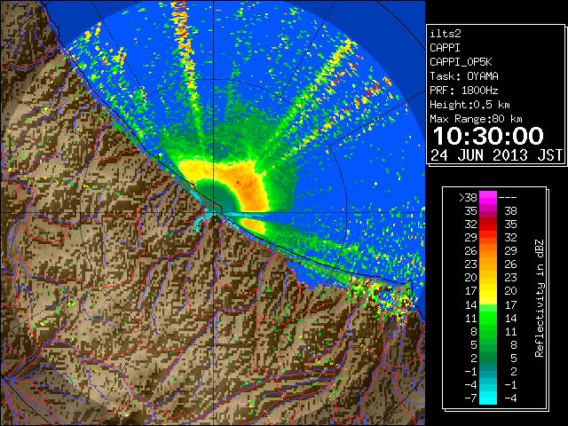Click the "24 JUN 2013 JST" date

coord(497,155)
